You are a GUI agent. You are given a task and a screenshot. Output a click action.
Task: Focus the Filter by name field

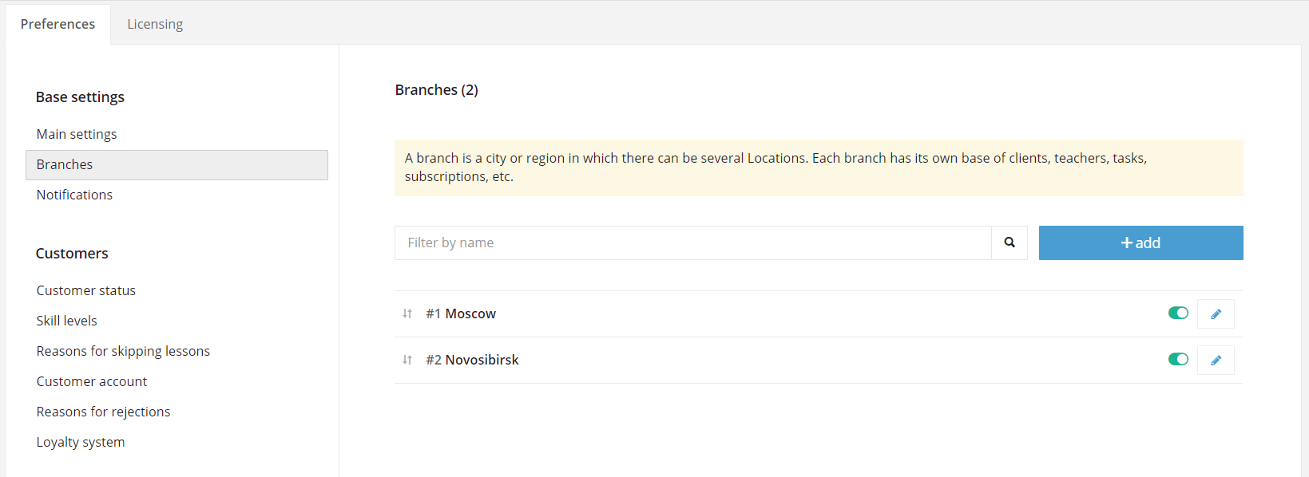[x=692, y=242]
